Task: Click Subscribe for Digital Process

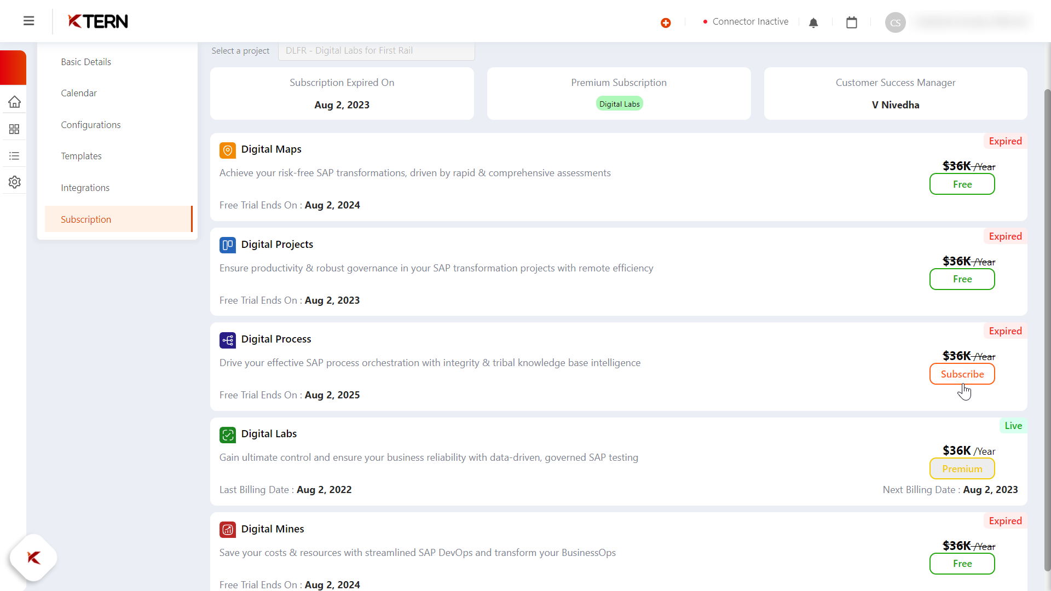Action: tap(962, 374)
